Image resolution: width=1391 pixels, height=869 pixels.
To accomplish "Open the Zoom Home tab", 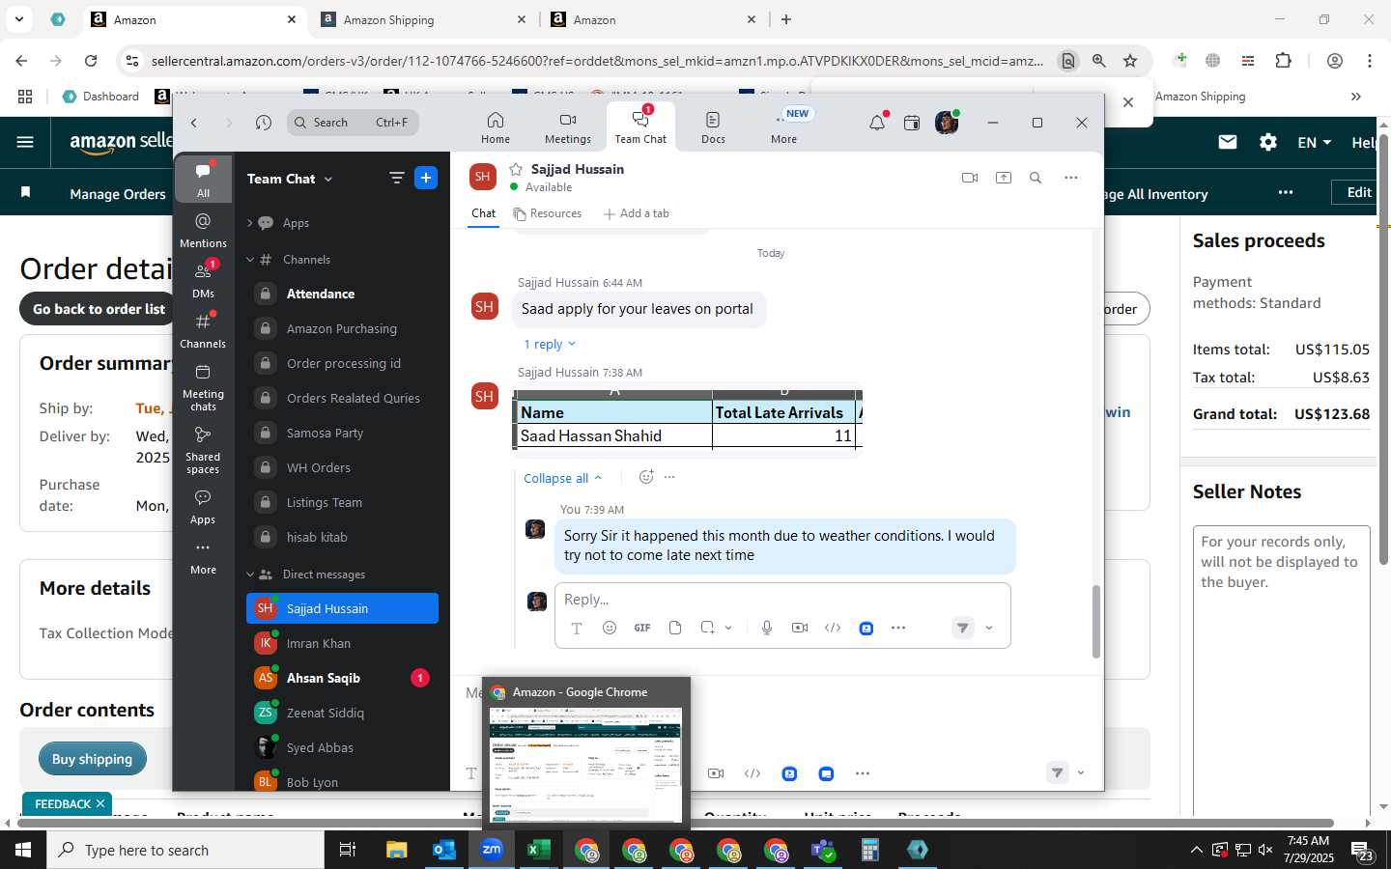I will click(495, 126).
